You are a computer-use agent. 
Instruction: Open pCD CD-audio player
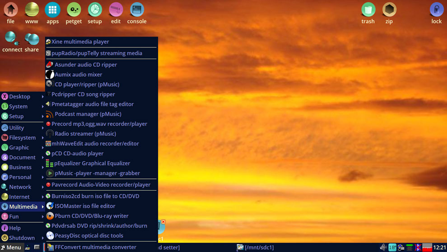pos(101,154)
